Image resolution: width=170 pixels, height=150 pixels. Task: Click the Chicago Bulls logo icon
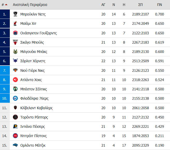15,42
